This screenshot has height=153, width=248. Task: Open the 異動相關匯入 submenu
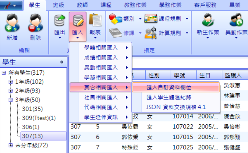pyautogui.click(x=101, y=68)
